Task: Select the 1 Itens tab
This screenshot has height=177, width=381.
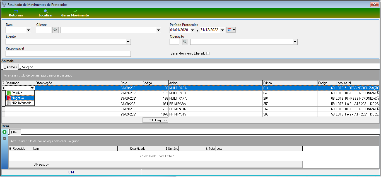Action: (15, 132)
